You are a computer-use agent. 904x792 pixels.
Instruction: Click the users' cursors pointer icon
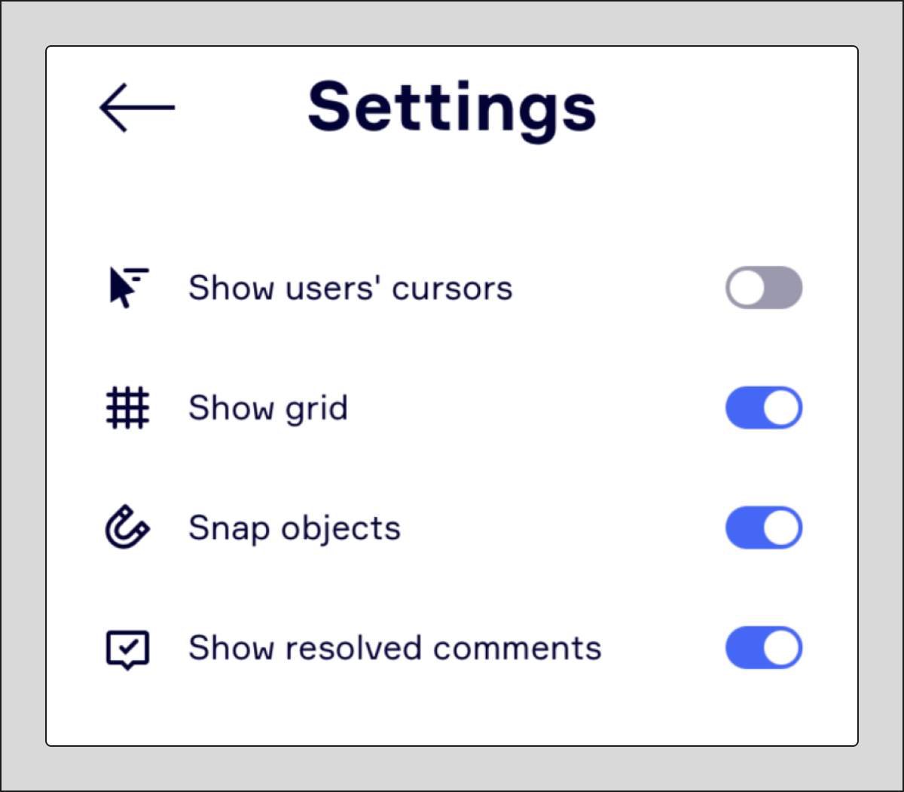(x=128, y=287)
